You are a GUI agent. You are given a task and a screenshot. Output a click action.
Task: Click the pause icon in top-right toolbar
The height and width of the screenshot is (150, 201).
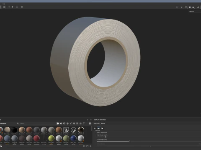tap(182, 7)
